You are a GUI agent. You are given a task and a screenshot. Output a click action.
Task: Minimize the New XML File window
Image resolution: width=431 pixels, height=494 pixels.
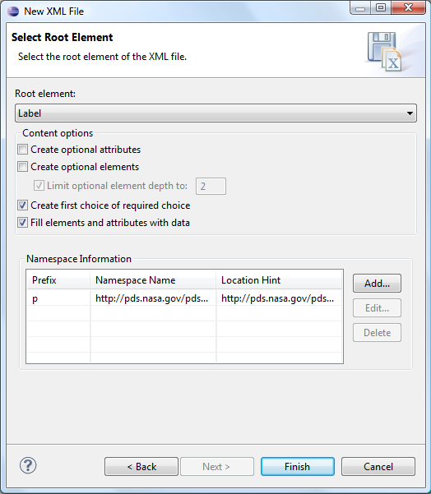click(360, 8)
